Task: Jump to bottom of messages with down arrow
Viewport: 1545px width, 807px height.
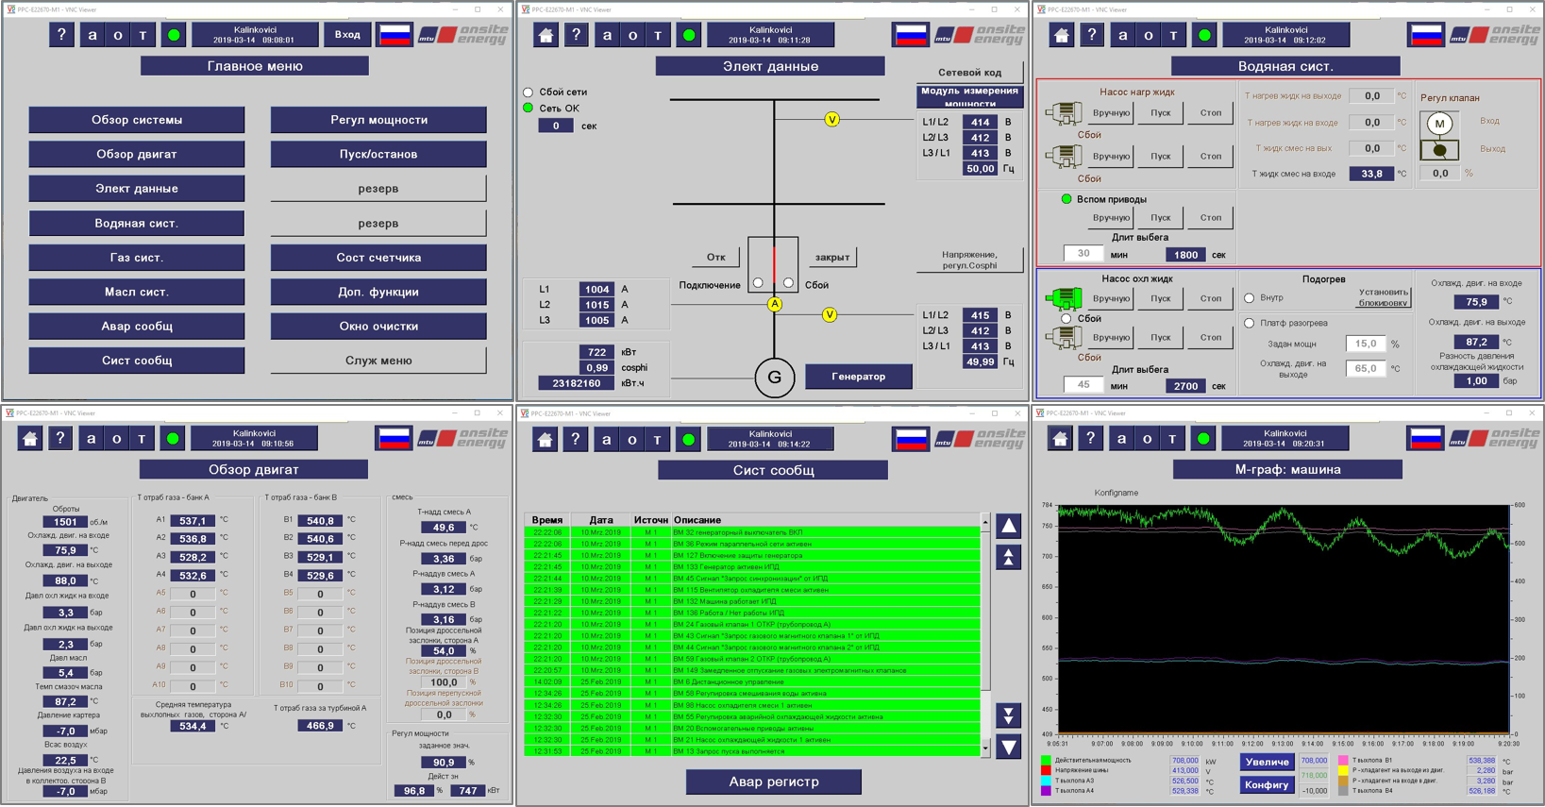Action: 1009,748
